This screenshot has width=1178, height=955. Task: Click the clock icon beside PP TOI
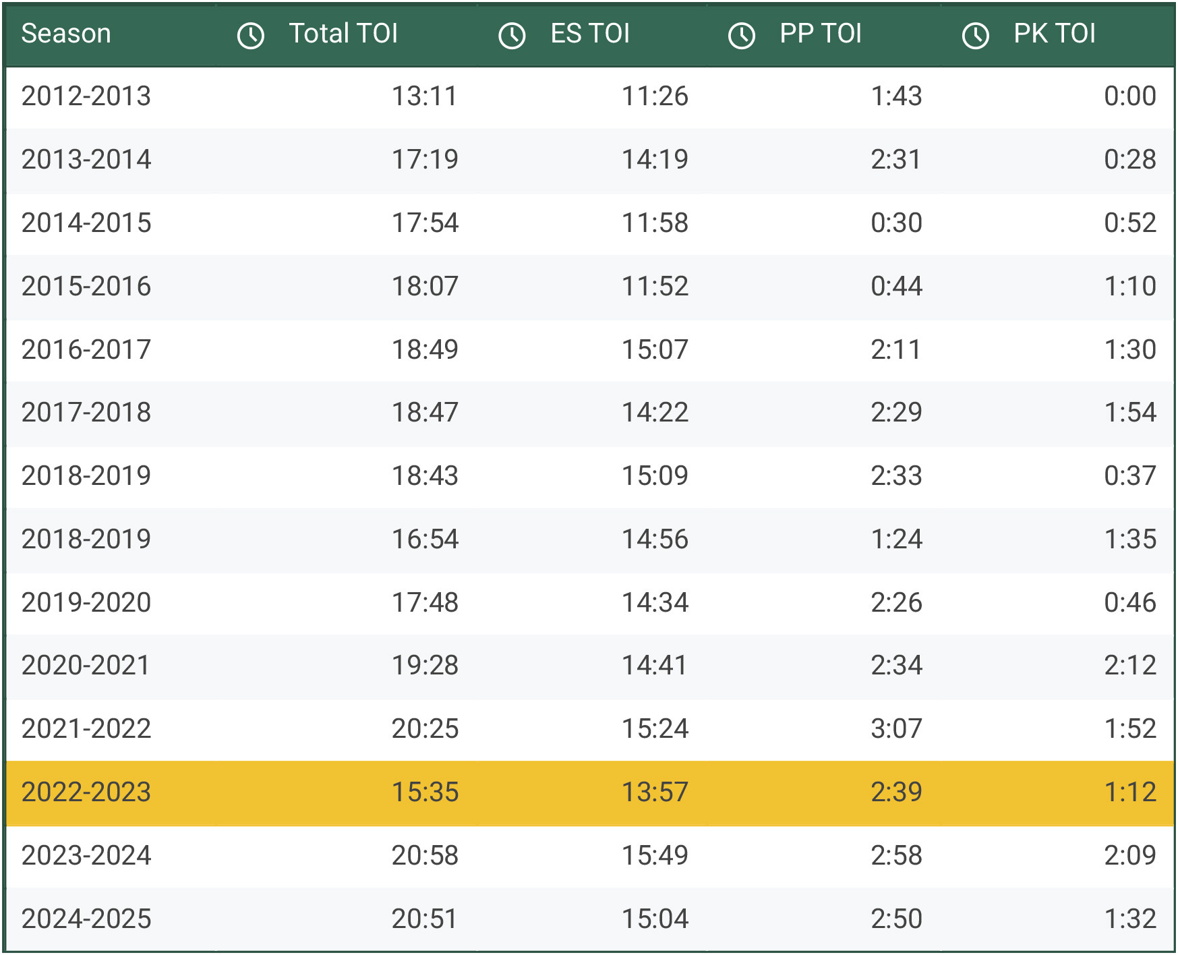742,35
